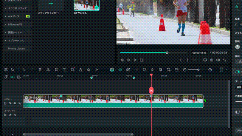Select the GIFサンプル clip on timeline
Screen dimensions: 242x136
113,101
